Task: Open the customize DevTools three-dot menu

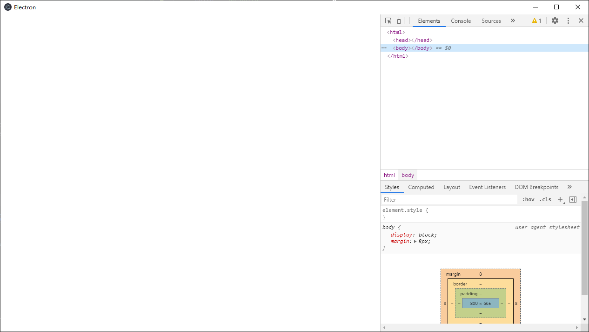Action: (568, 20)
